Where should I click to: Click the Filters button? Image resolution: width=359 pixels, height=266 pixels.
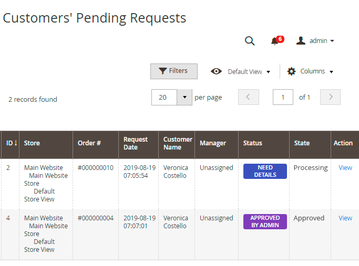click(x=173, y=71)
